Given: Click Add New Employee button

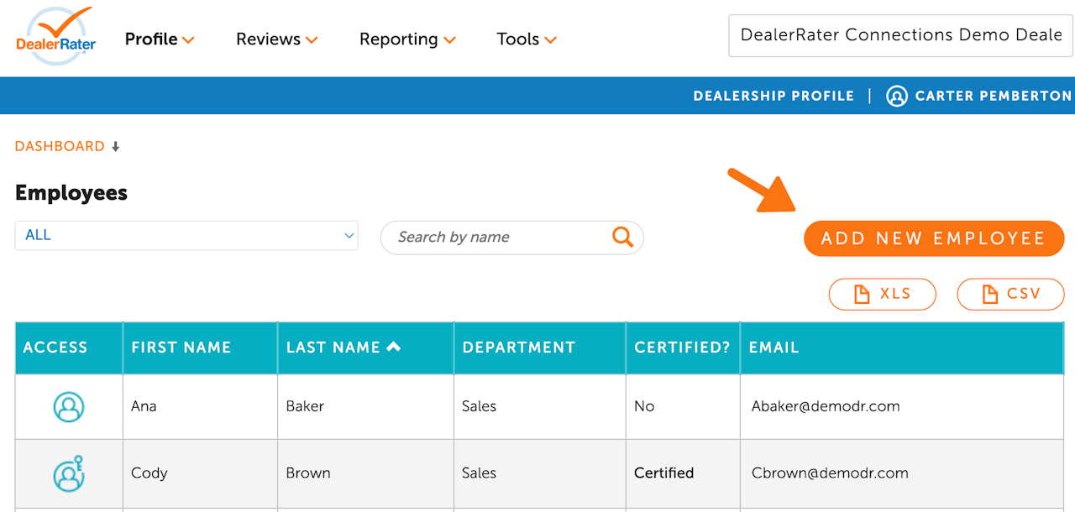Looking at the screenshot, I should tap(932, 238).
